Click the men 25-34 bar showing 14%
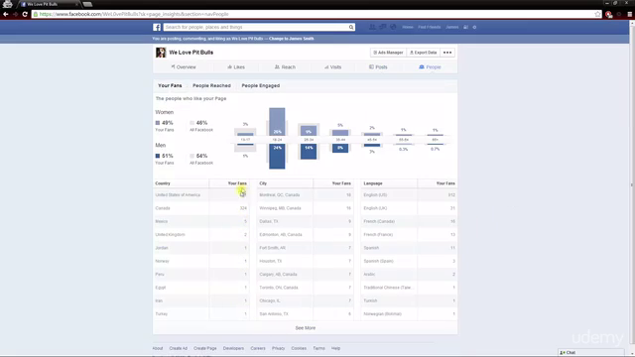 click(x=309, y=151)
